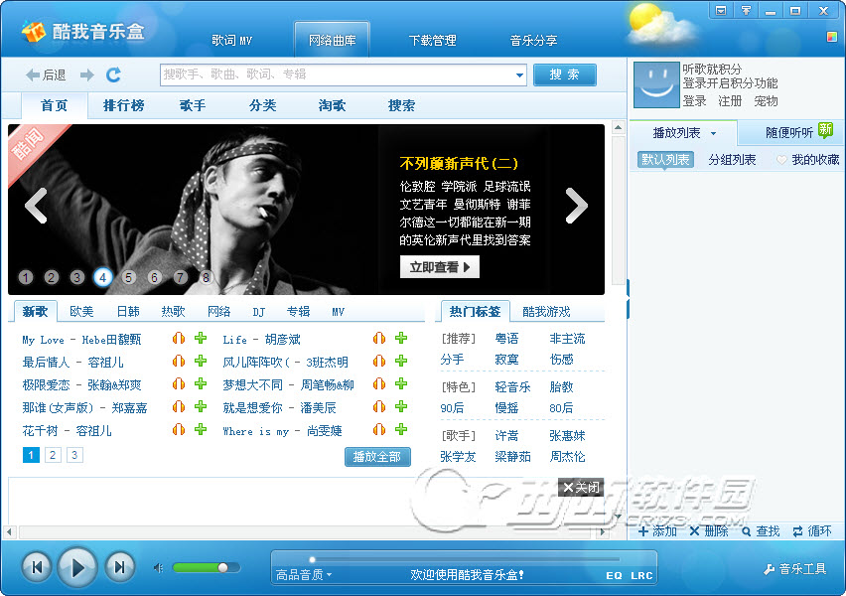Listen to 极限爱恋 headphone icon
The height and width of the screenshot is (596, 846).
[179, 383]
